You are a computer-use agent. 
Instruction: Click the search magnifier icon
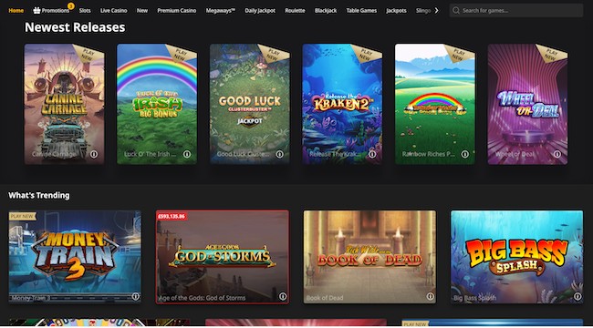coord(456,11)
